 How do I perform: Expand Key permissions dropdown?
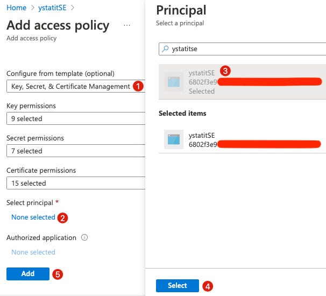(76, 118)
